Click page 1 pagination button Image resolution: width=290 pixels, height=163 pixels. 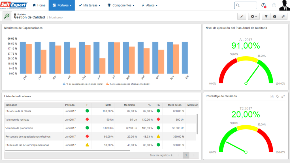186,155
